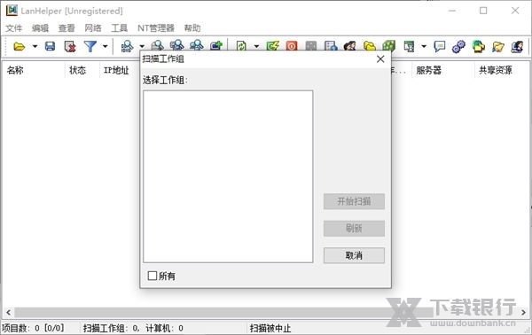Screen dimensions: 532x335
Task: Click the list with info badge icon
Action: tap(331, 45)
